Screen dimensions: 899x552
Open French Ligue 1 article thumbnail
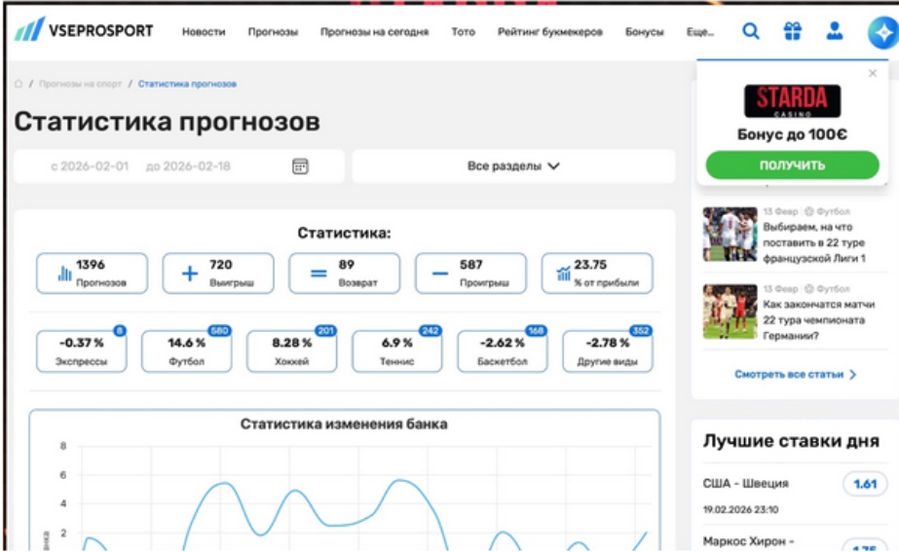click(x=730, y=234)
